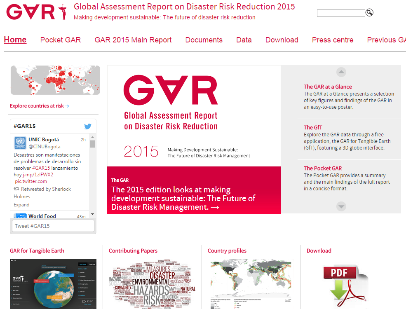Click the word cloud thumbnail
This screenshot has height=309, width=406.
(152, 283)
